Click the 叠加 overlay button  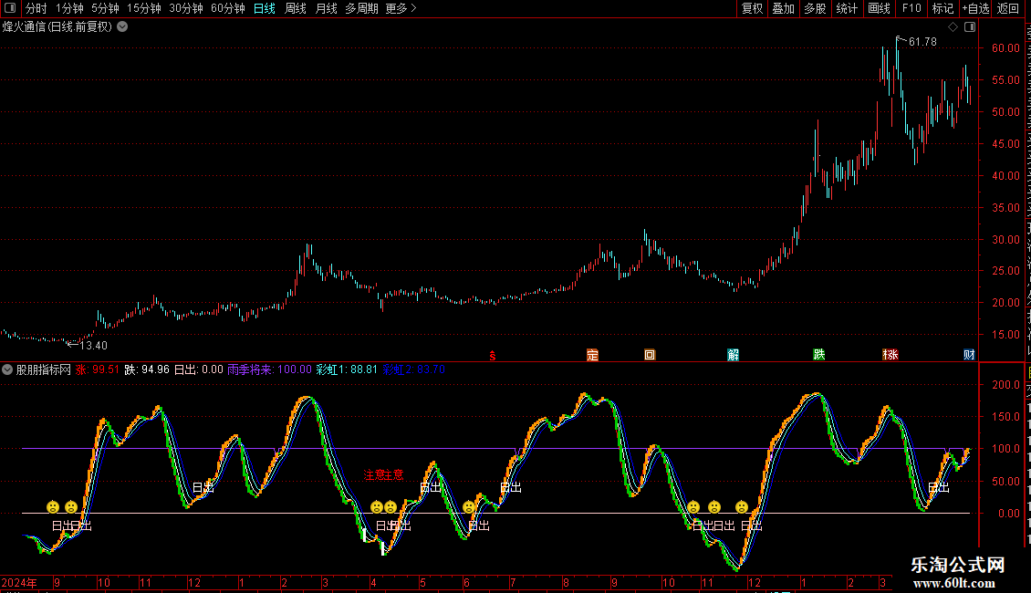(x=784, y=8)
